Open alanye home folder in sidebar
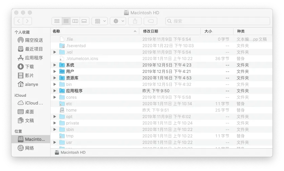284x171 pixels. (x=28, y=84)
